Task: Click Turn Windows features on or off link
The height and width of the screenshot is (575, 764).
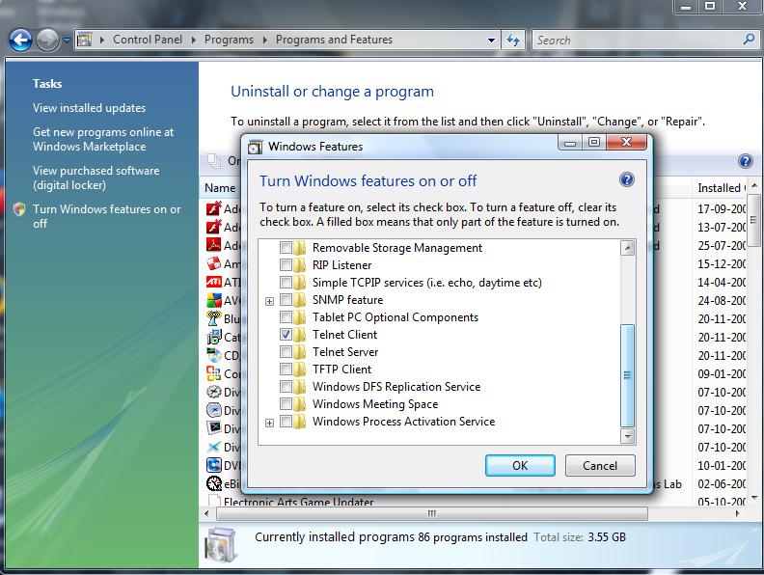Action: click(x=106, y=216)
